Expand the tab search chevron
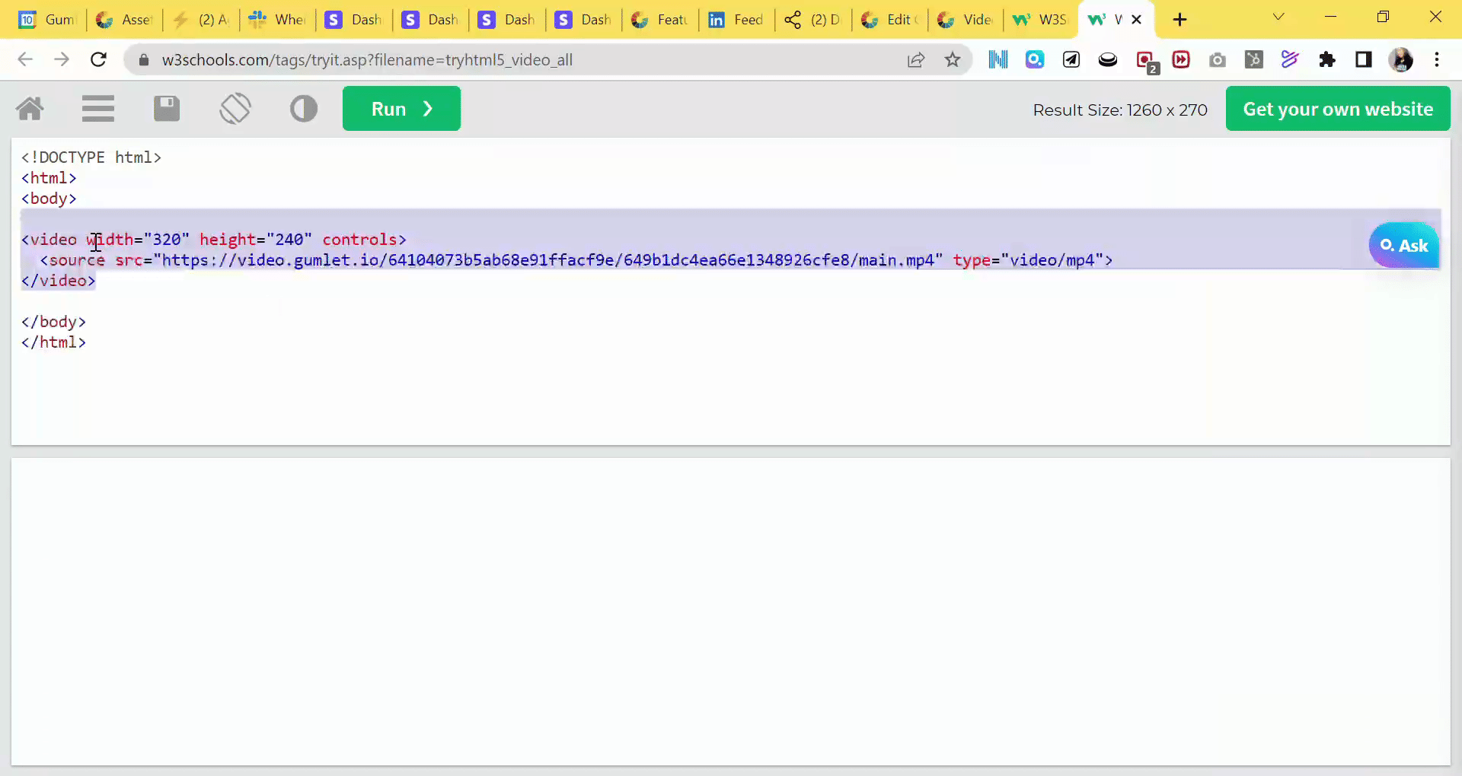Screen dimensions: 1462x776 pyautogui.click(x=1278, y=17)
